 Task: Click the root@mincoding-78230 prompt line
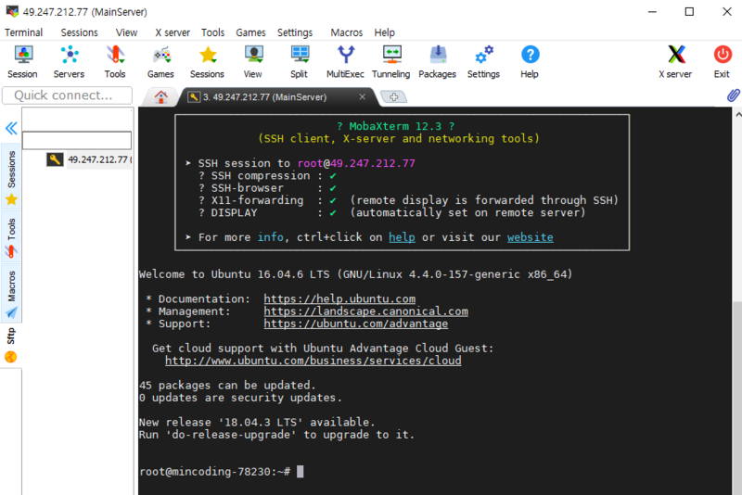click(215, 471)
